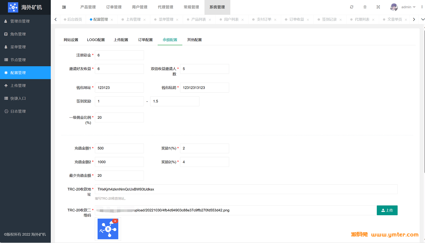Click the 钱包地址 input field
The width and height of the screenshot is (425, 243).
(x=119, y=88)
